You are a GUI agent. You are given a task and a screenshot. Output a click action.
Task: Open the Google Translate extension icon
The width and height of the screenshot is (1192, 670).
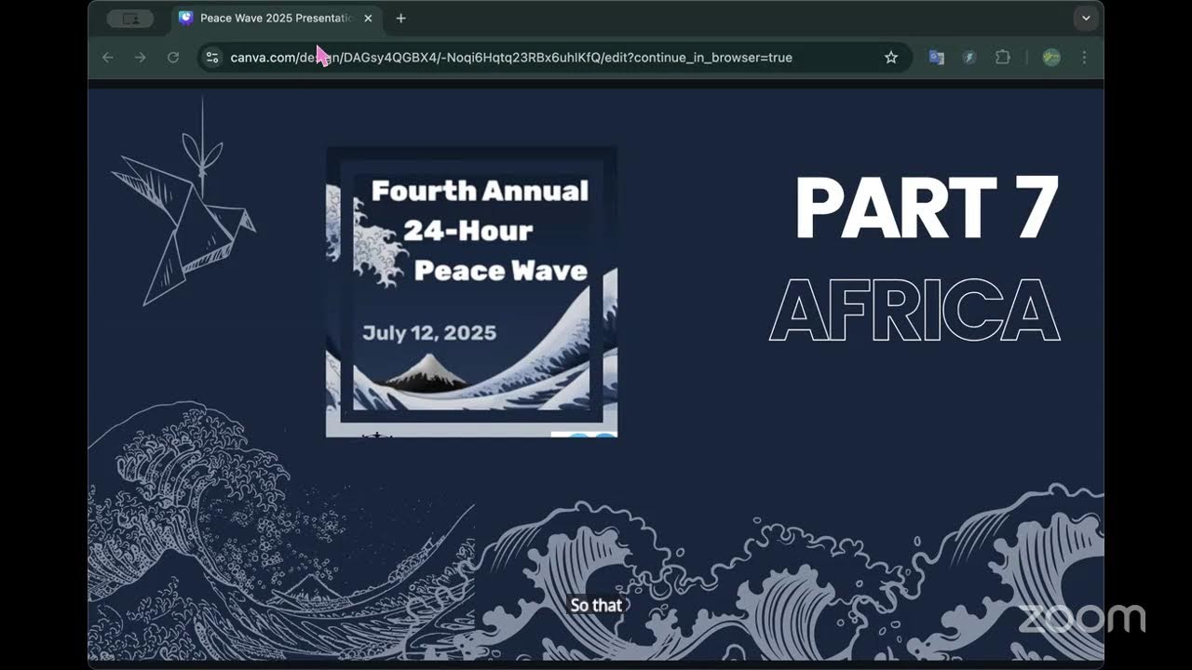[x=937, y=58]
